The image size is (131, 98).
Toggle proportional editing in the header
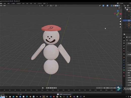tap(56, 6)
